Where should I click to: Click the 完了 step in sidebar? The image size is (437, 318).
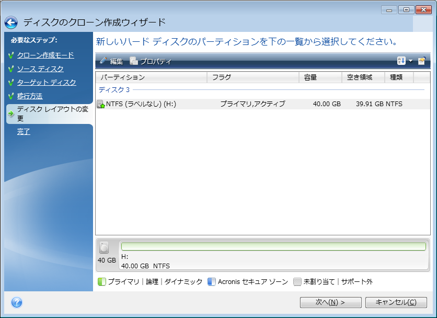[x=24, y=132]
